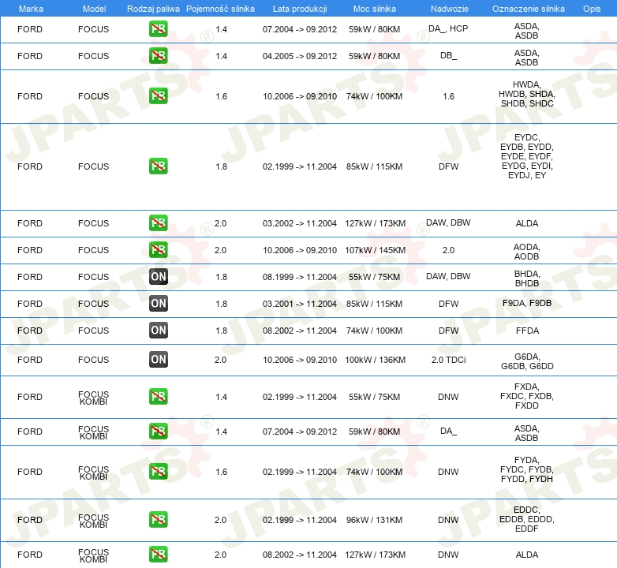This screenshot has width=617, height=568.
Task: Click the 100kW / 136KM power cell
Action: pyautogui.click(x=375, y=360)
